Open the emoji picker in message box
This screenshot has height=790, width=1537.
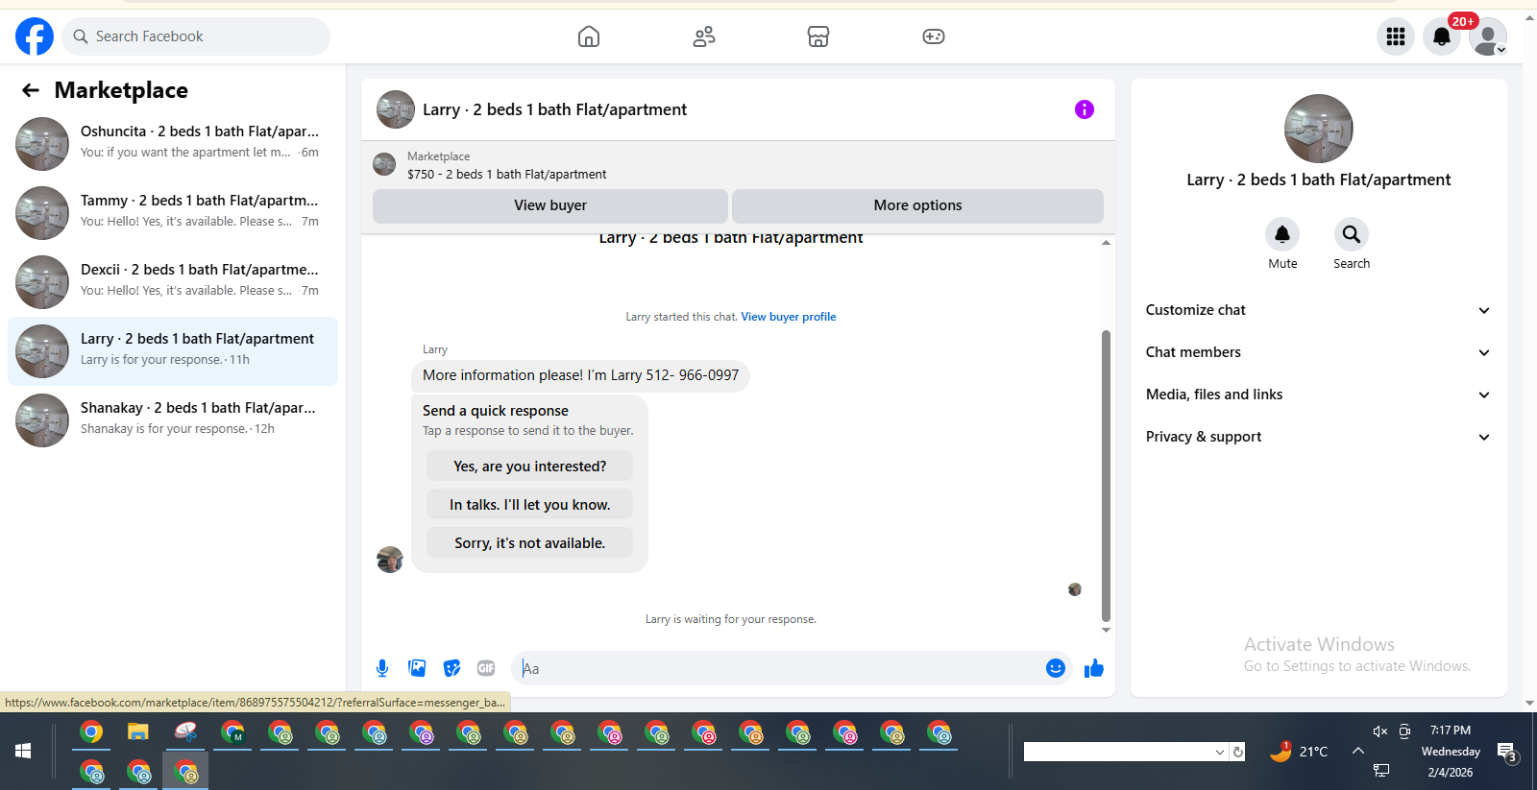coord(1056,668)
